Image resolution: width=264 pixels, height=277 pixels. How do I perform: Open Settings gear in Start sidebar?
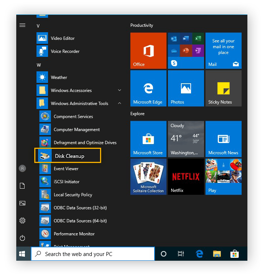coord(22,221)
